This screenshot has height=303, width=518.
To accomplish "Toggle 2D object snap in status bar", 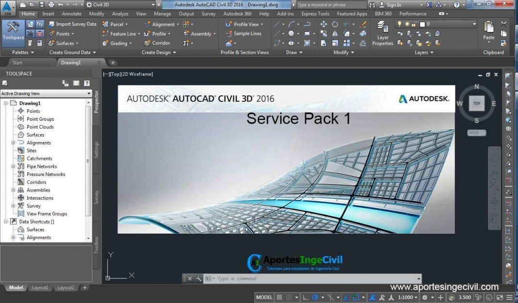I will coord(356,297).
